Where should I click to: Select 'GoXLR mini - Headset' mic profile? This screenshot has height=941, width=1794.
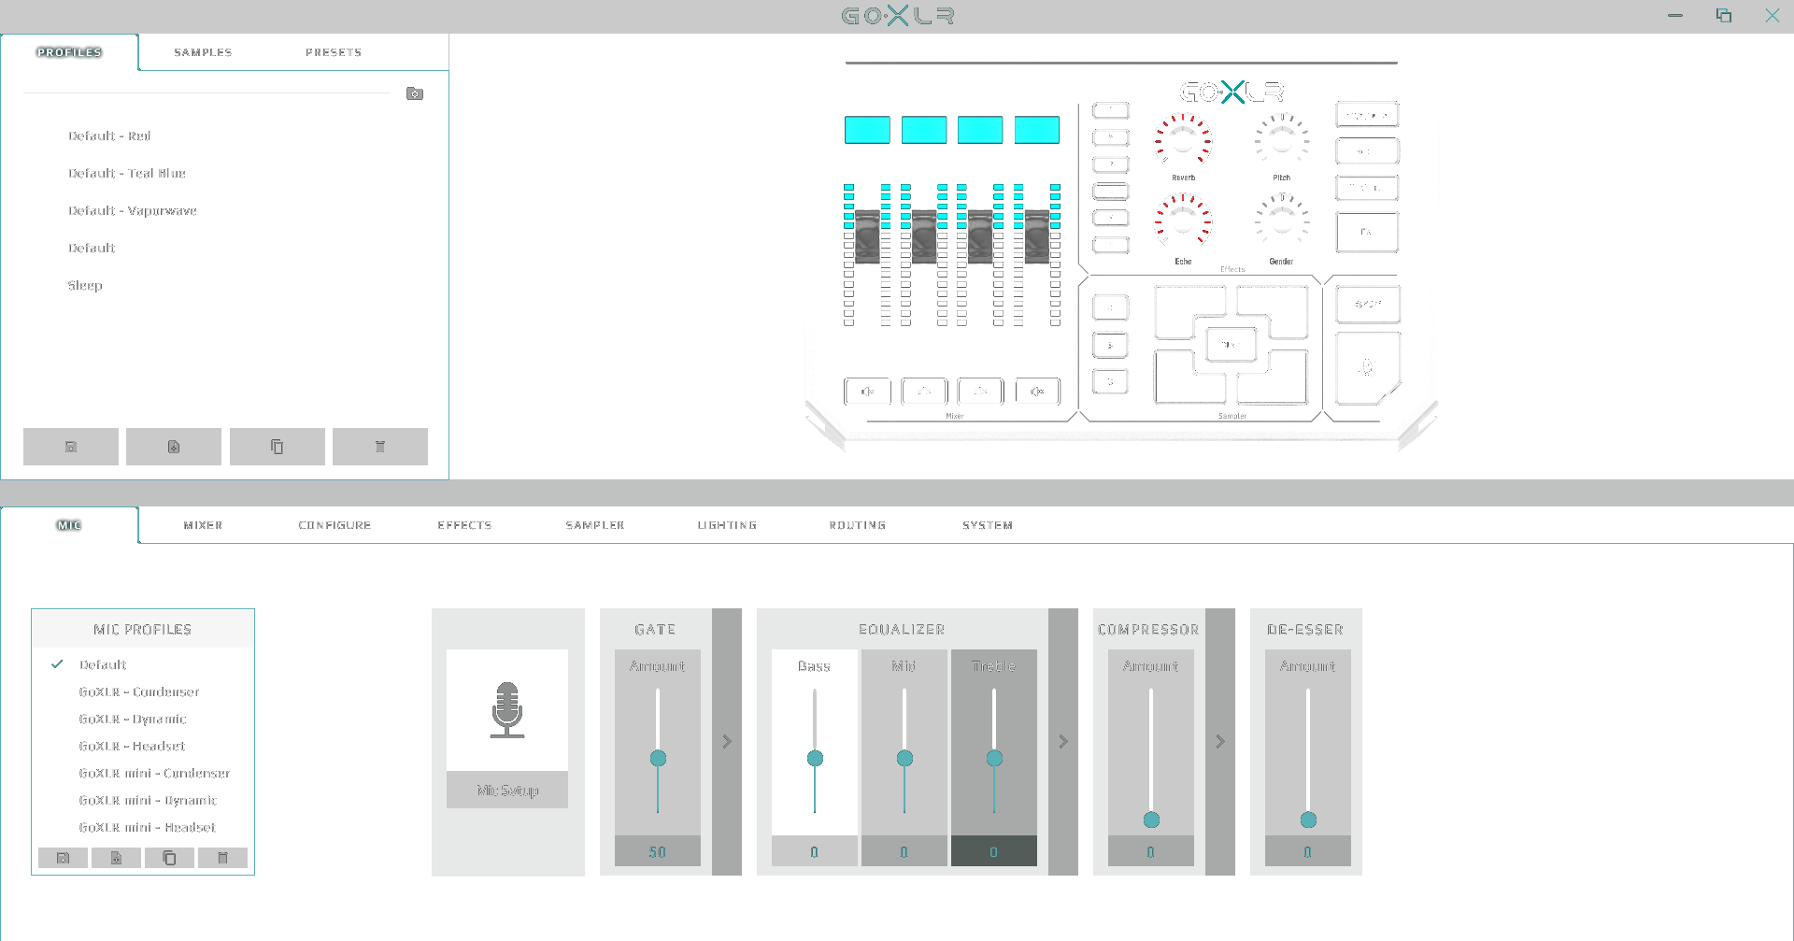pos(147,827)
